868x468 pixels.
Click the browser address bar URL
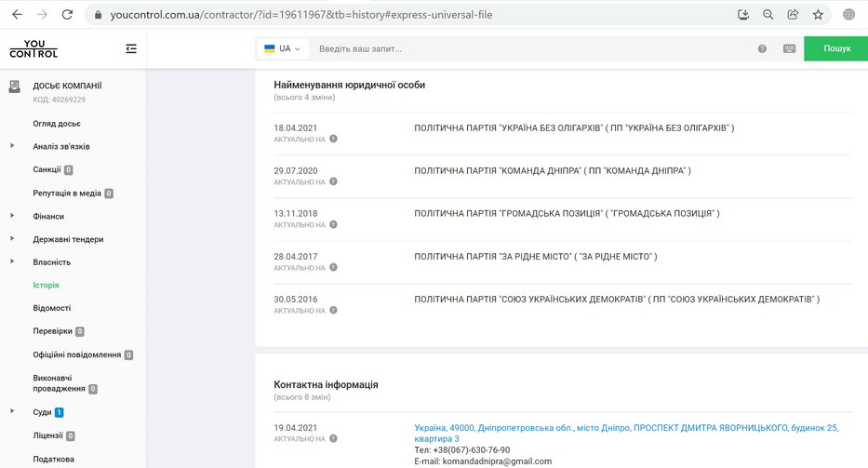click(x=300, y=15)
